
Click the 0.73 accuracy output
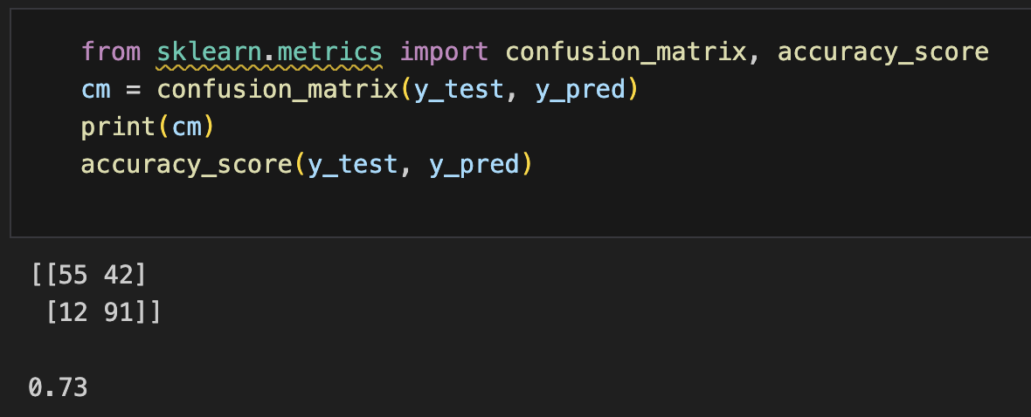(58, 387)
